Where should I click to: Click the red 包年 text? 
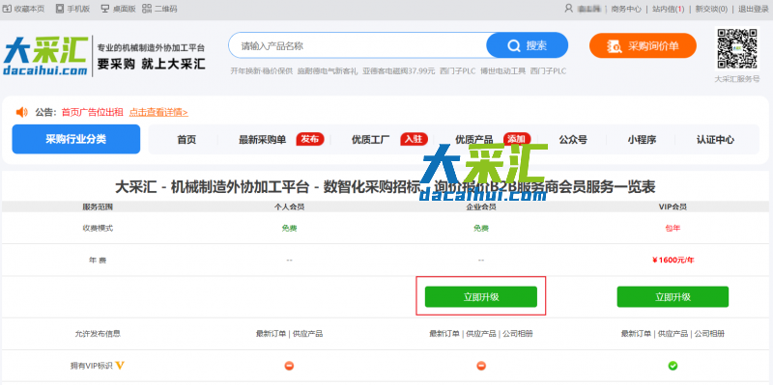[x=673, y=229]
